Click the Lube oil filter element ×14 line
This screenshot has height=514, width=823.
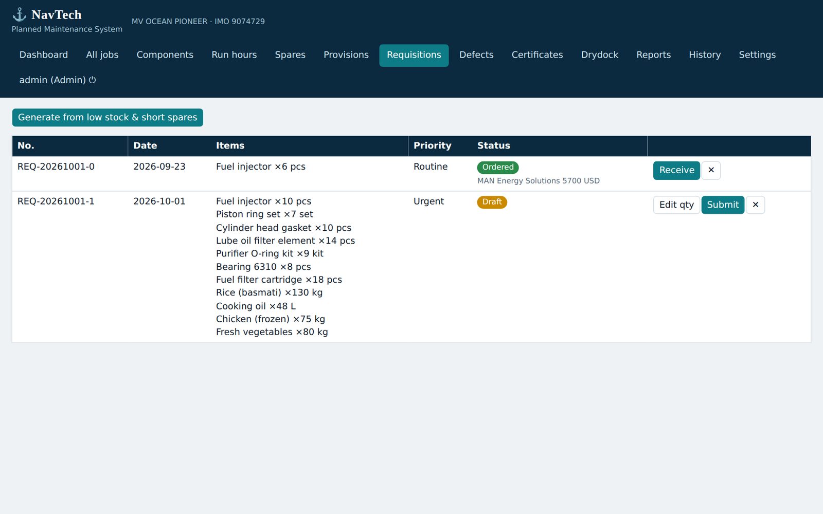[x=285, y=241]
